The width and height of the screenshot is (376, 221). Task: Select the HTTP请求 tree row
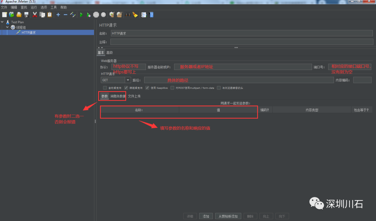pos(47,32)
